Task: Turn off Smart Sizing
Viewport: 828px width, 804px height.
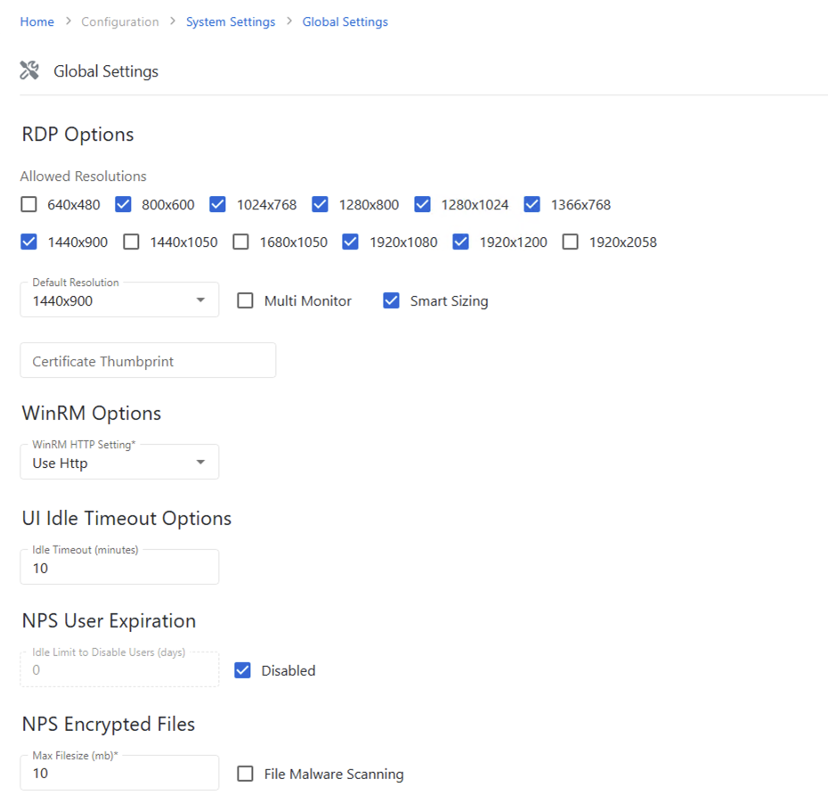Action: tap(392, 301)
